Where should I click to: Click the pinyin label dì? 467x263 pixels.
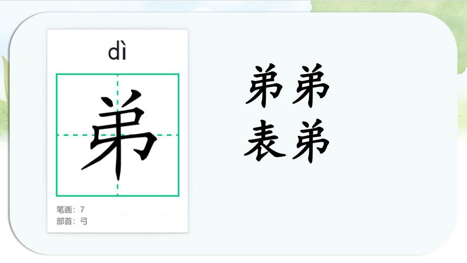click(117, 52)
